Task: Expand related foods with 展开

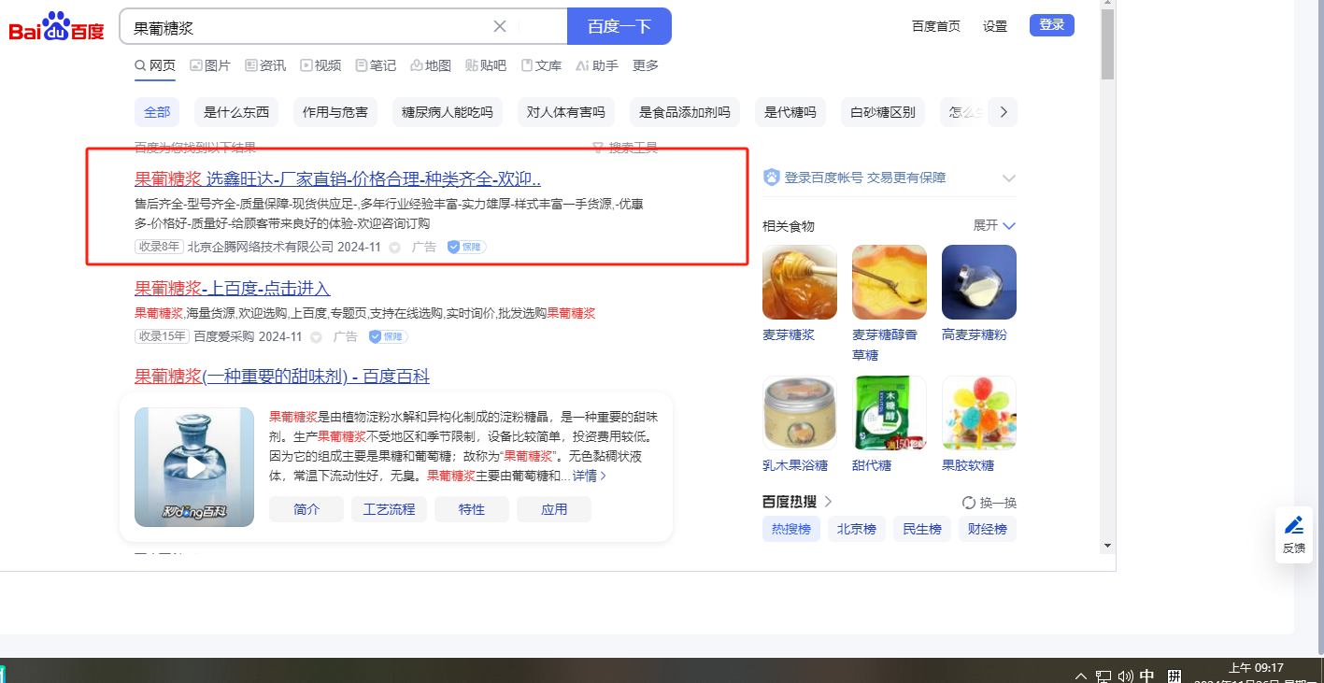Action: pos(995,226)
